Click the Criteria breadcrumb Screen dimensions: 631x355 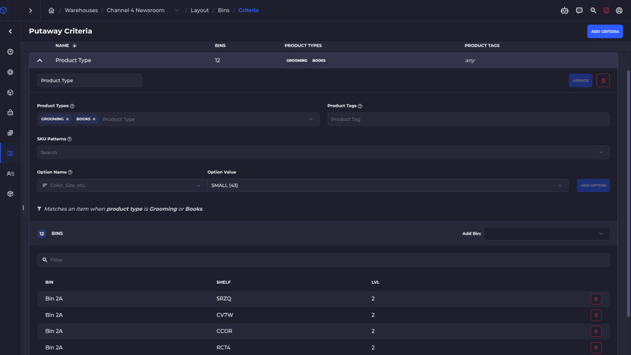click(x=248, y=11)
